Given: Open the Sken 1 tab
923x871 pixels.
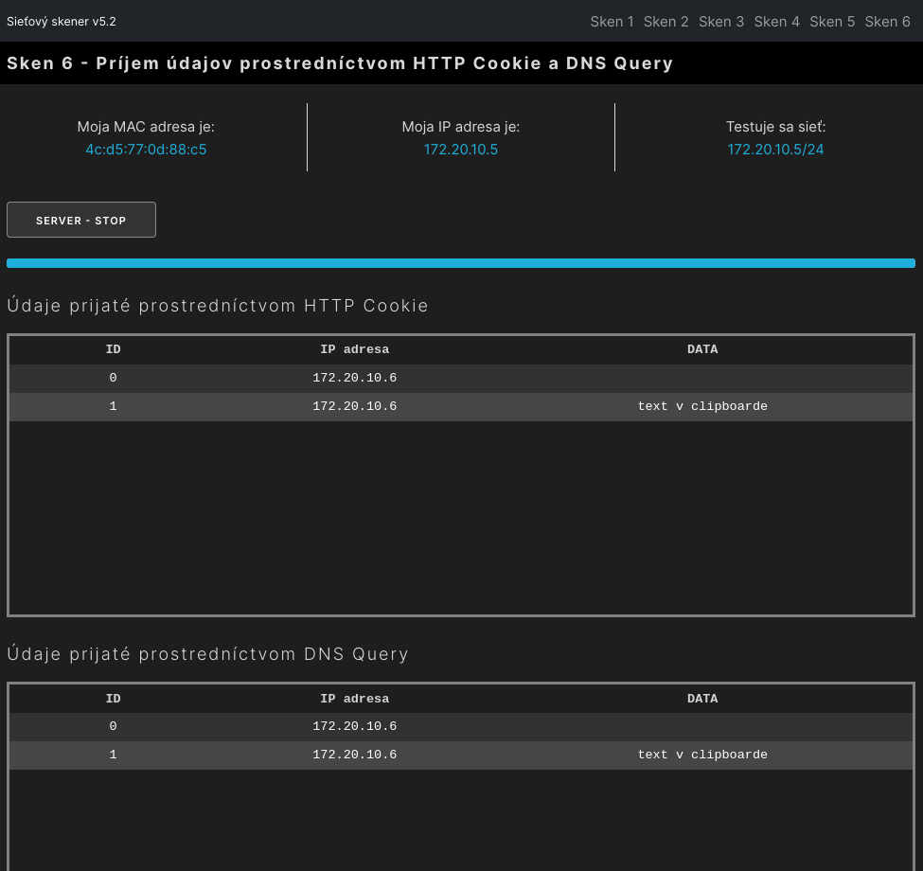Looking at the screenshot, I should (612, 22).
